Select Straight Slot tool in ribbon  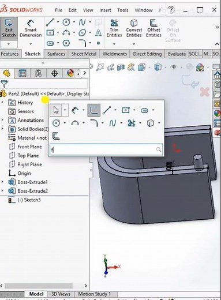tap(50, 43)
